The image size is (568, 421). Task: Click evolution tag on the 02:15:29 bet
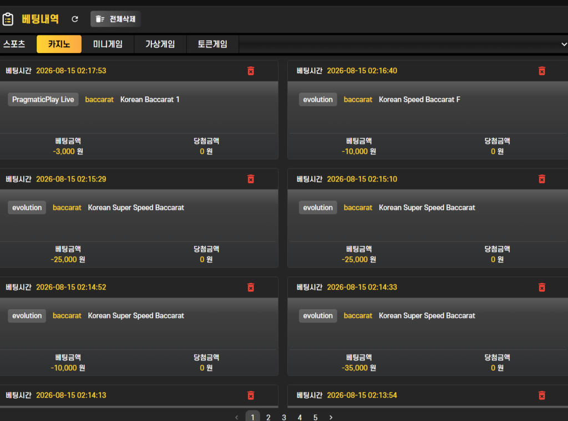coord(27,208)
